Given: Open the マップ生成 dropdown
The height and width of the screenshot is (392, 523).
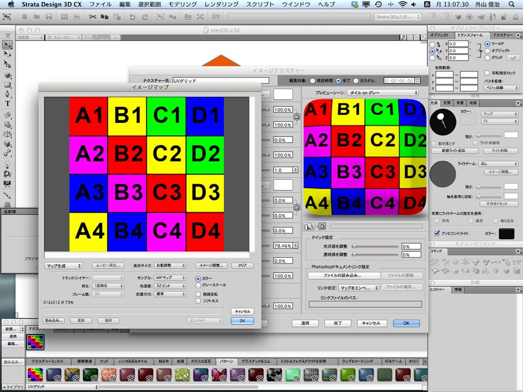Looking at the screenshot, I should [x=63, y=266].
